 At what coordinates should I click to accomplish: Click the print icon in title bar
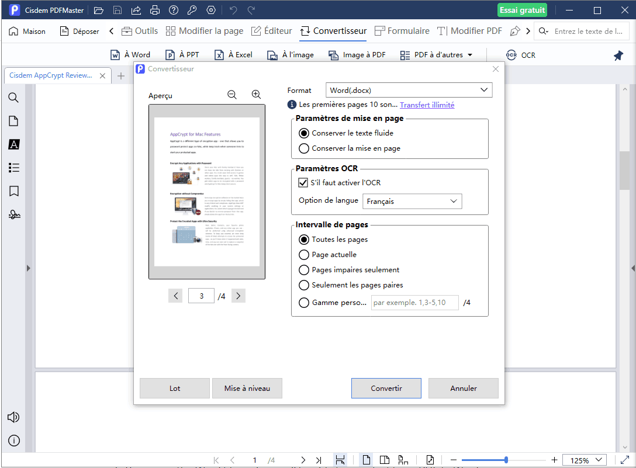point(154,11)
